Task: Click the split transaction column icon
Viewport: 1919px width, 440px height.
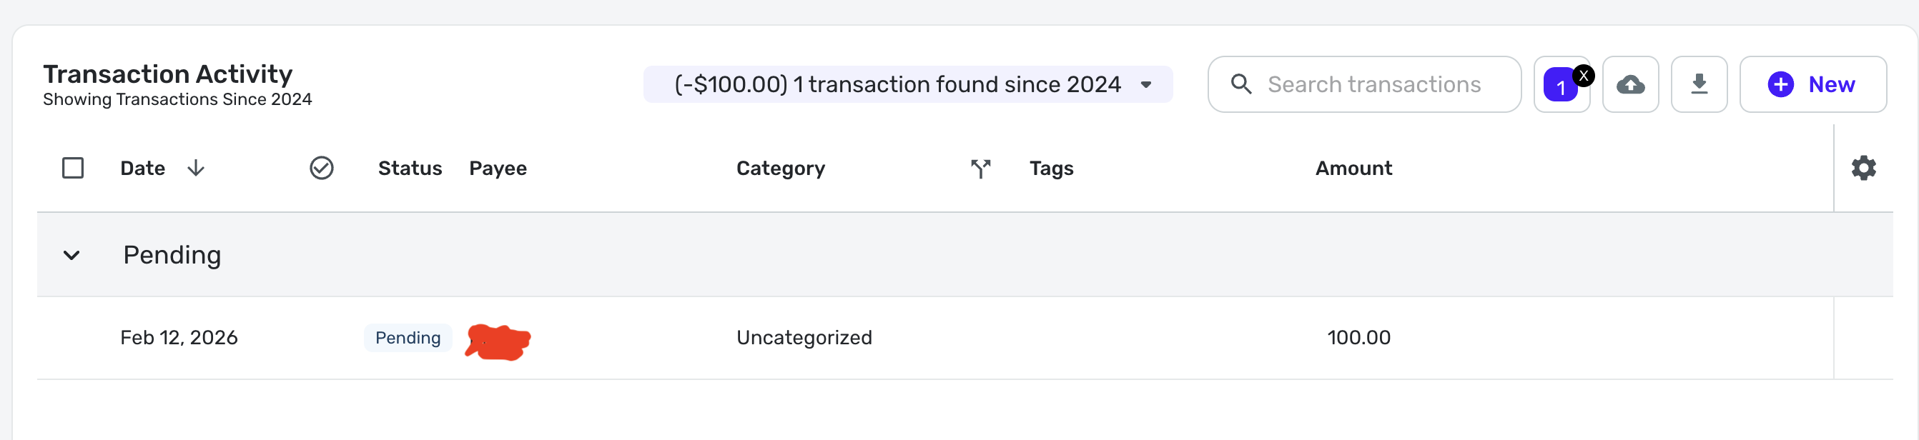Action: click(x=980, y=169)
